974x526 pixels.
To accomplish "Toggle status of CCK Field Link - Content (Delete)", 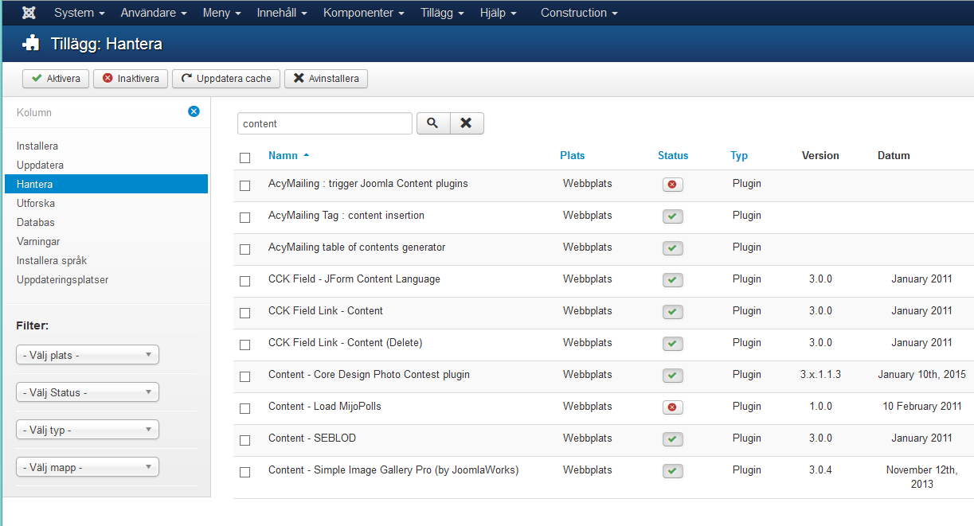I will [x=673, y=344].
